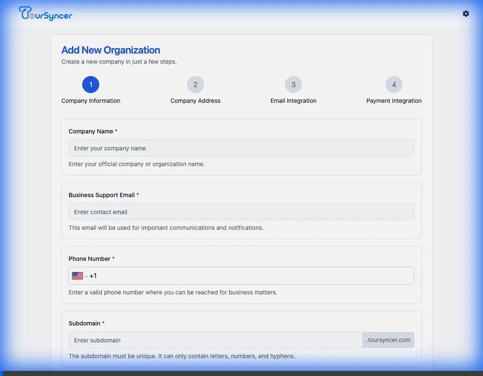Screen dimensions: 483x376
Task: Focus the Subdomain input field
Action: click(x=213, y=340)
